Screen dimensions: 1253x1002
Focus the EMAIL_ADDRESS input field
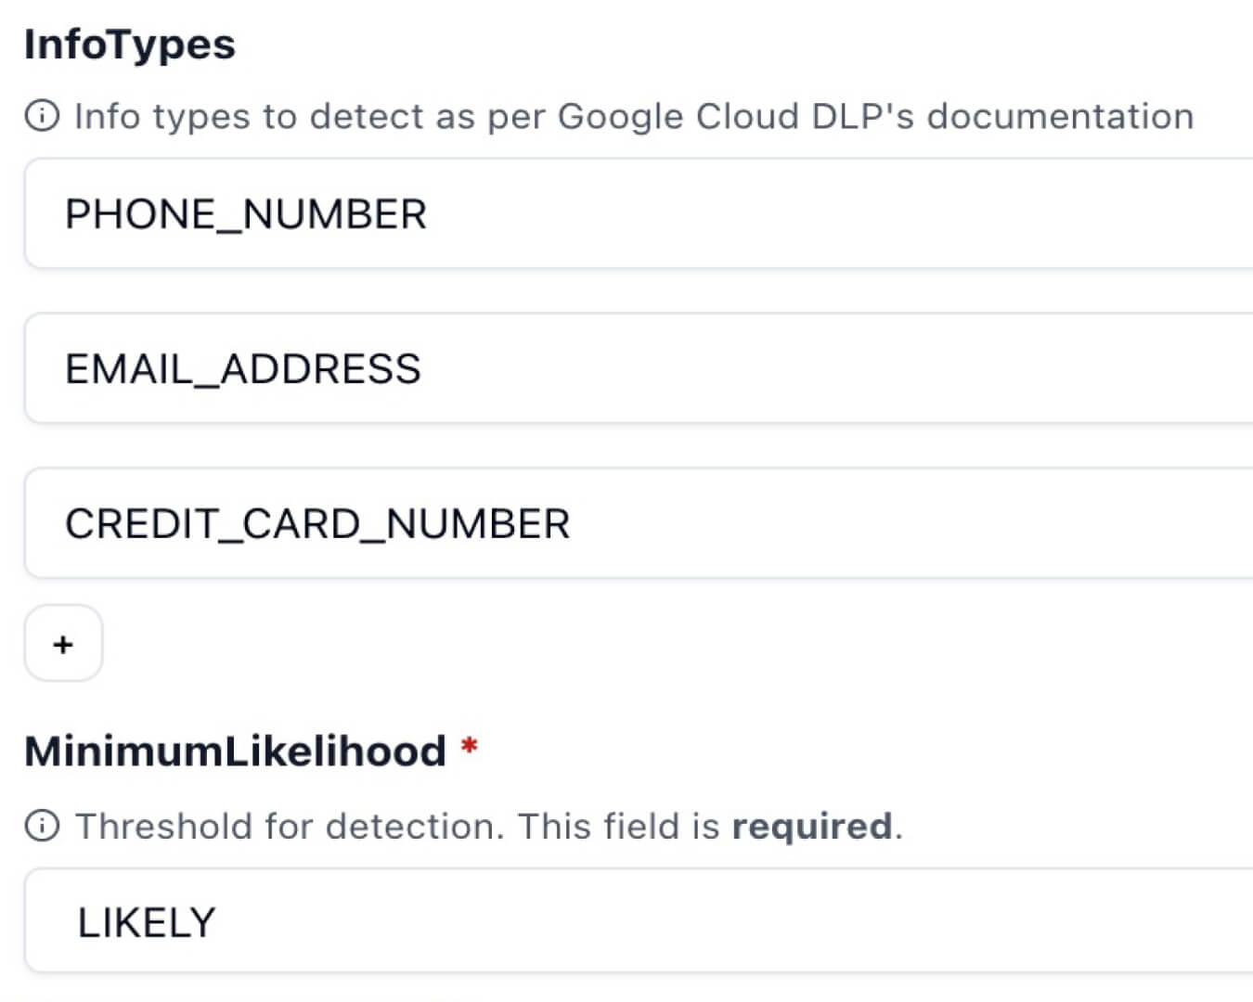click(x=650, y=369)
